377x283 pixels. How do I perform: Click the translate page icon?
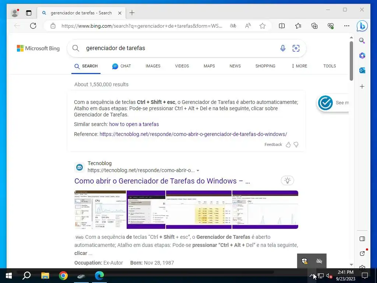pos(233,26)
